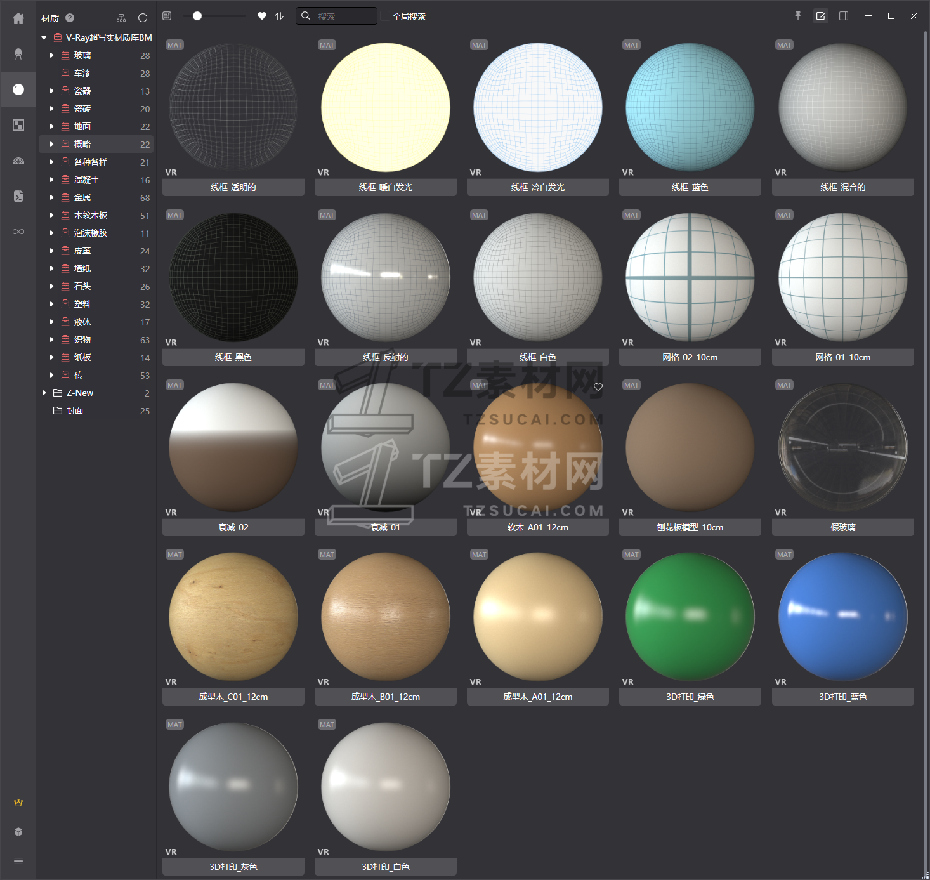Collapse the V-Ray超写实材质库BM root node
930x880 pixels.
tap(44, 37)
